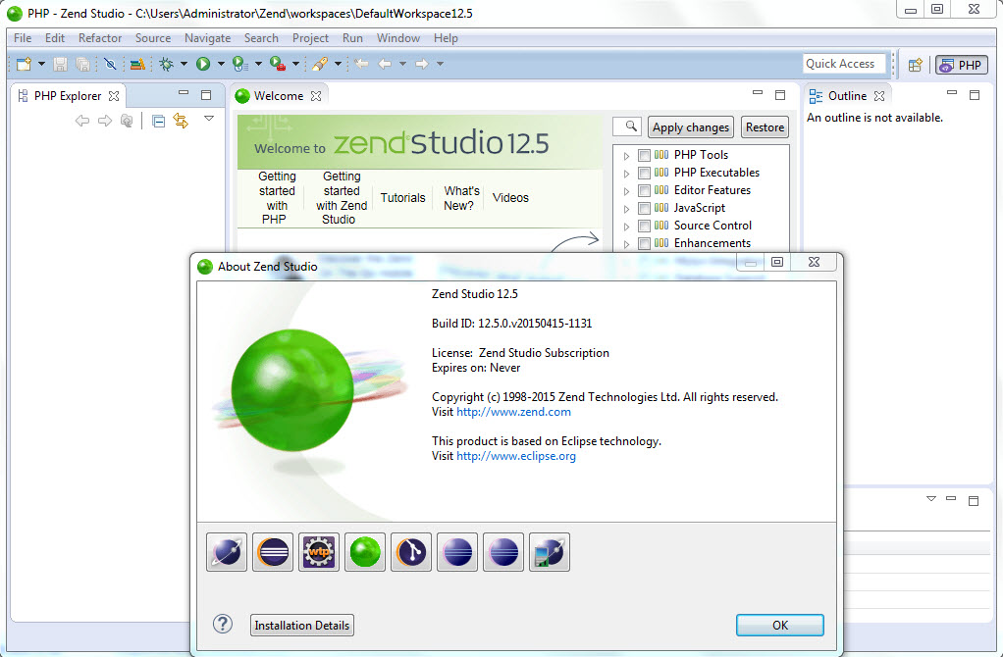Image resolution: width=1003 pixels, height=657 pixels.
Task: Click the Installation Details button
Action: pyautogui.click(x=302, y=625)
